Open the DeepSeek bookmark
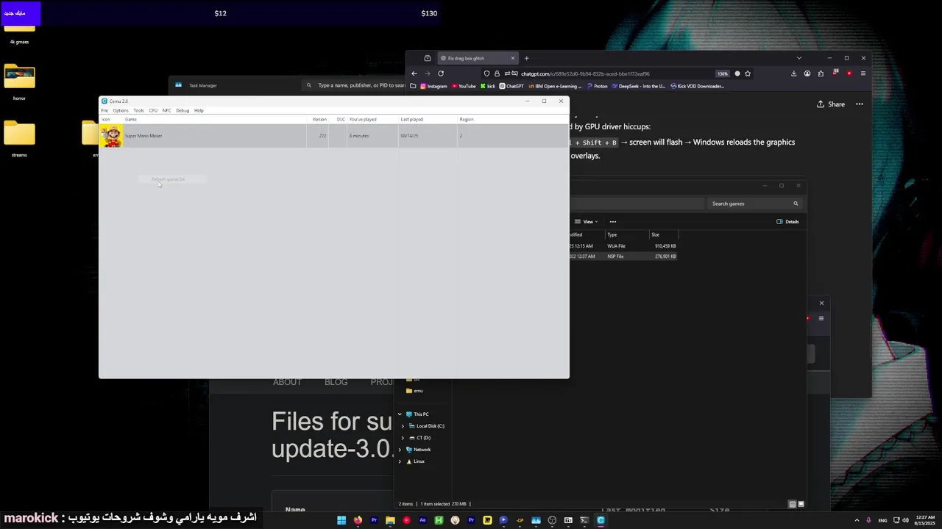 pos(639,86)
